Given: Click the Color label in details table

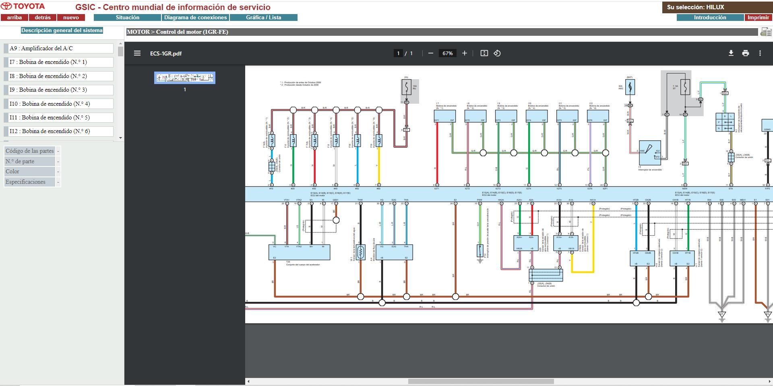Looking at the screenshot, I should click(x=29, y=172).
